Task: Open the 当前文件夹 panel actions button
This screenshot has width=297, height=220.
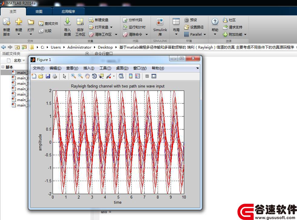Action: click(87, 54)
